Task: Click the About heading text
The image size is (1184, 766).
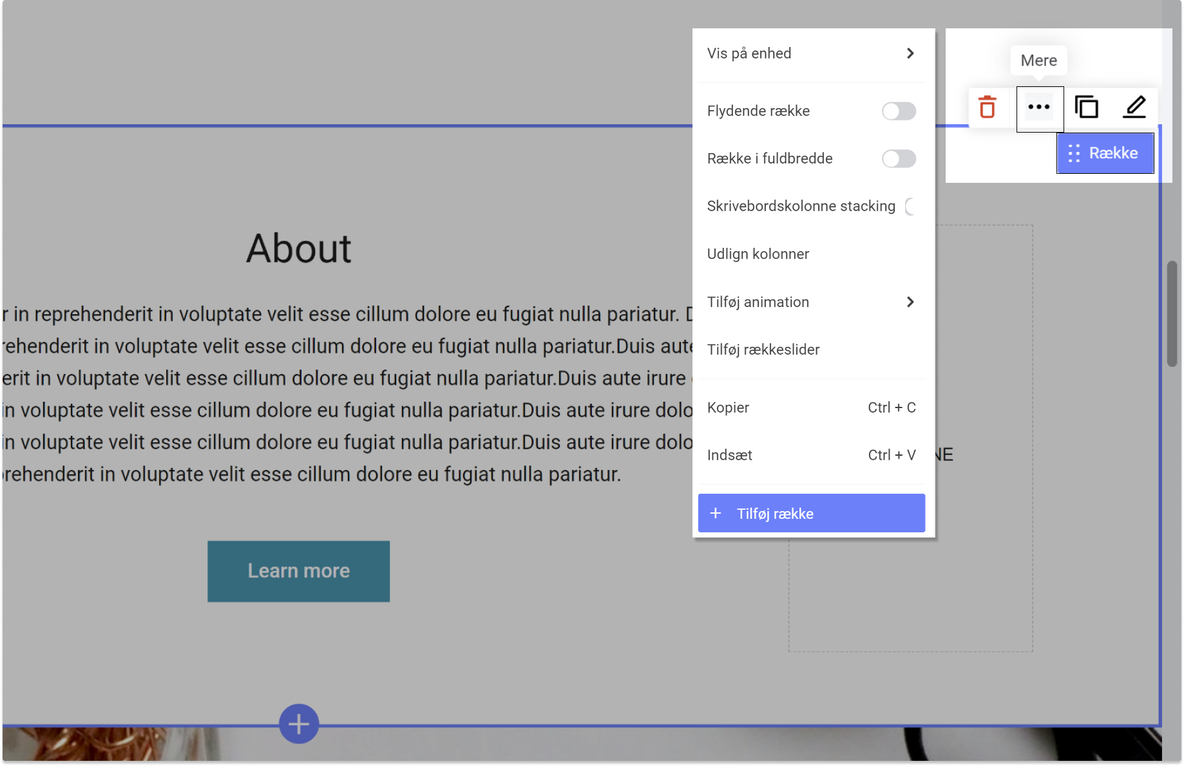Action: (x=298, y=248)
